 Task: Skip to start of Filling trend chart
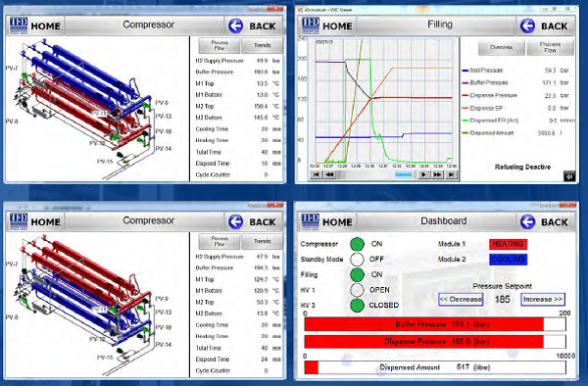[x=317, y=174]
